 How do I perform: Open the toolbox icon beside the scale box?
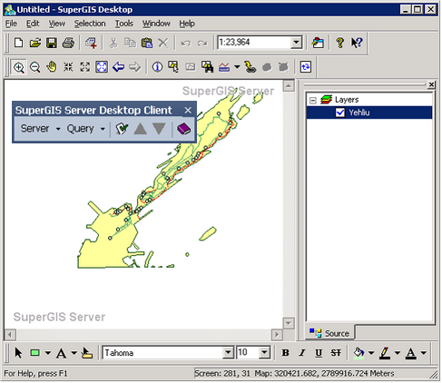[318, 43]
